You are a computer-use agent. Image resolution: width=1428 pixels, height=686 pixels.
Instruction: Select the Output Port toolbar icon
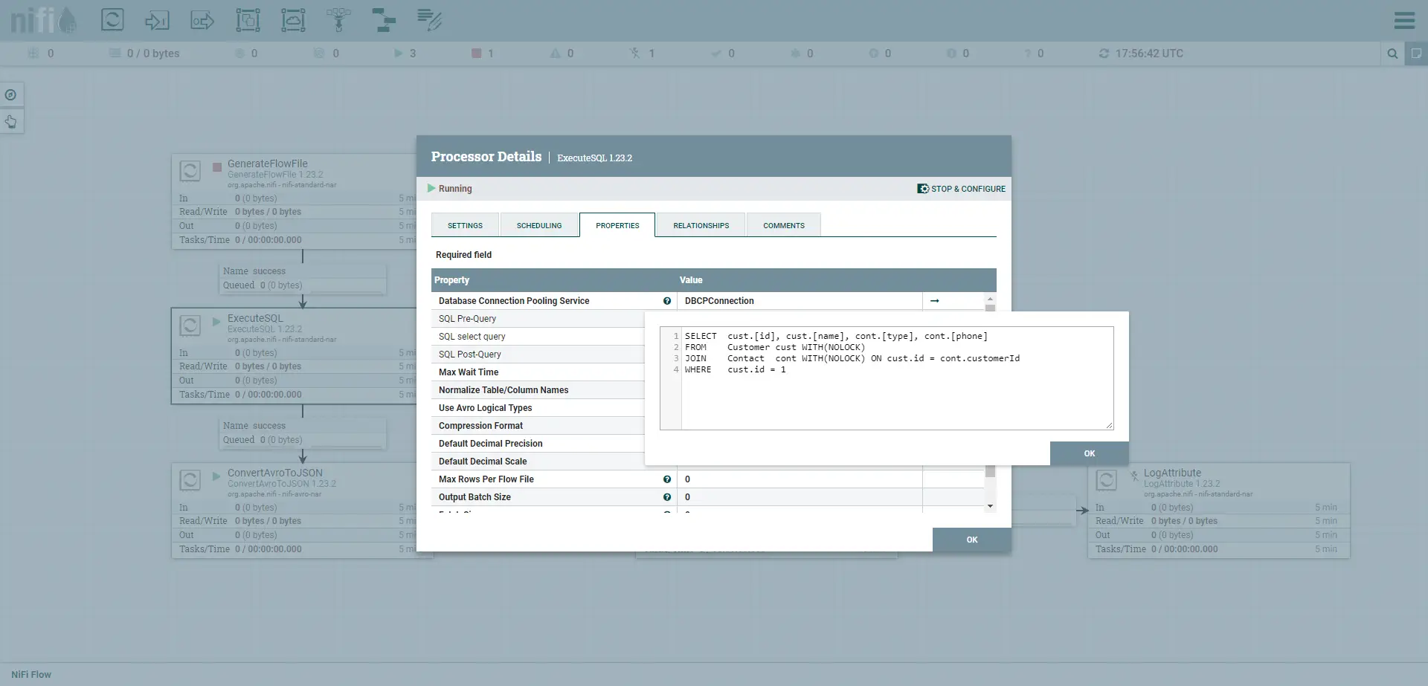coord(202,20)
